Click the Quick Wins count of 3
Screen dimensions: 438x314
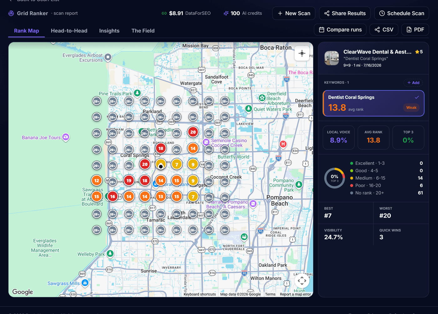[381, 237]
